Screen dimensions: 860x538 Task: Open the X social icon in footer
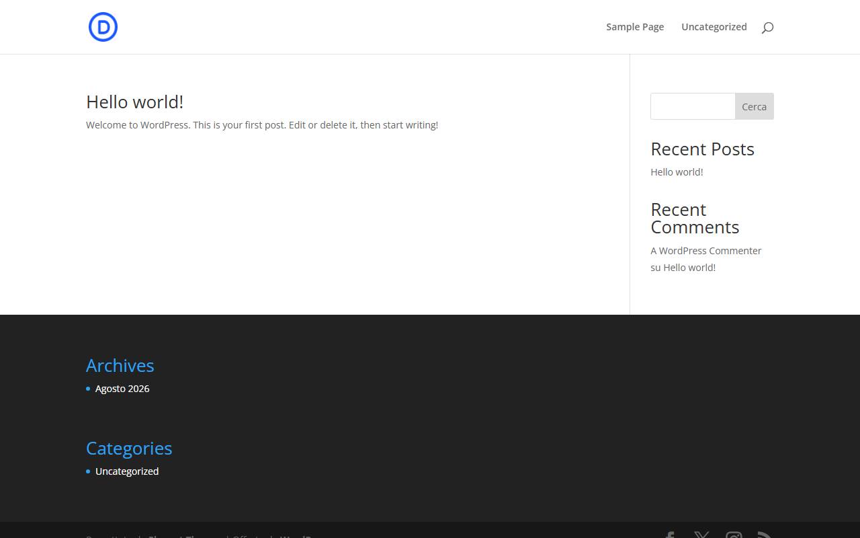coord(701,535)
